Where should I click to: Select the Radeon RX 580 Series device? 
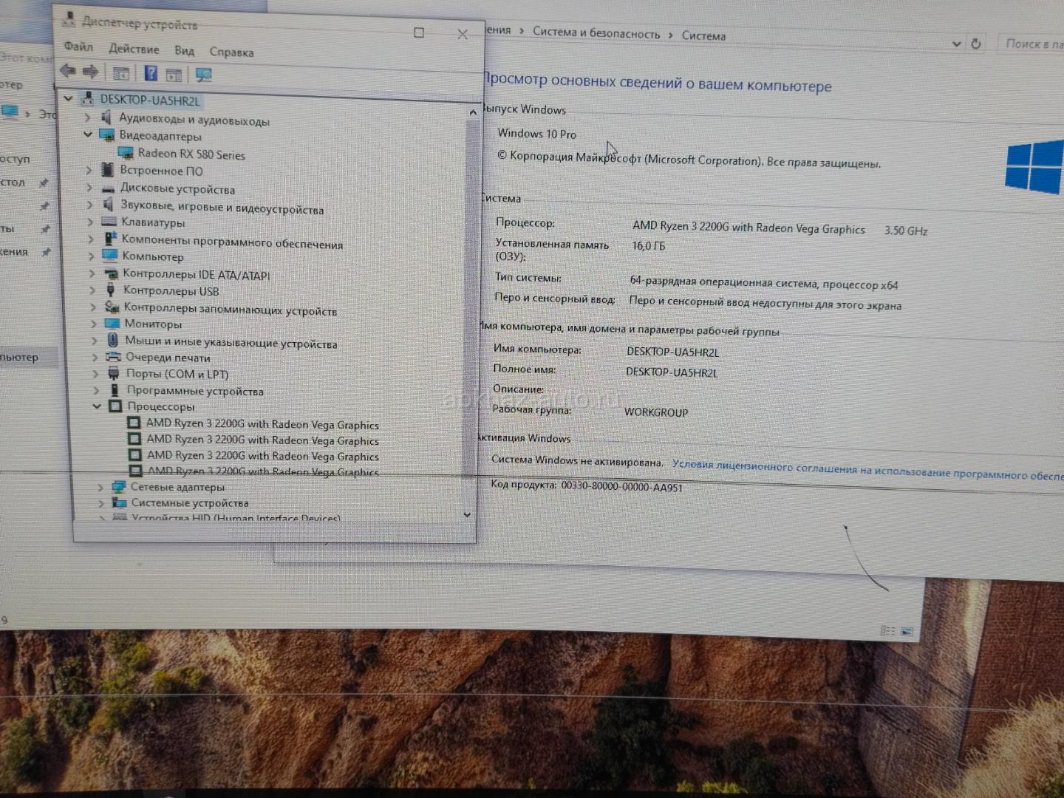[191, 154]
